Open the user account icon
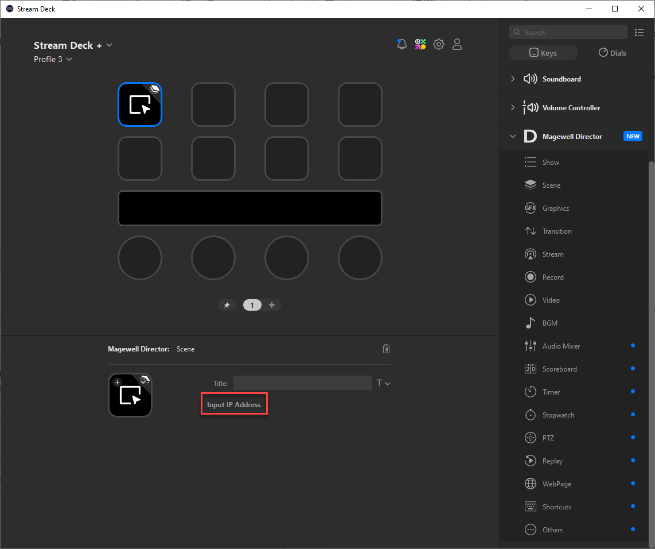Viewport: 655px width, 549px height. click(457, 44)
